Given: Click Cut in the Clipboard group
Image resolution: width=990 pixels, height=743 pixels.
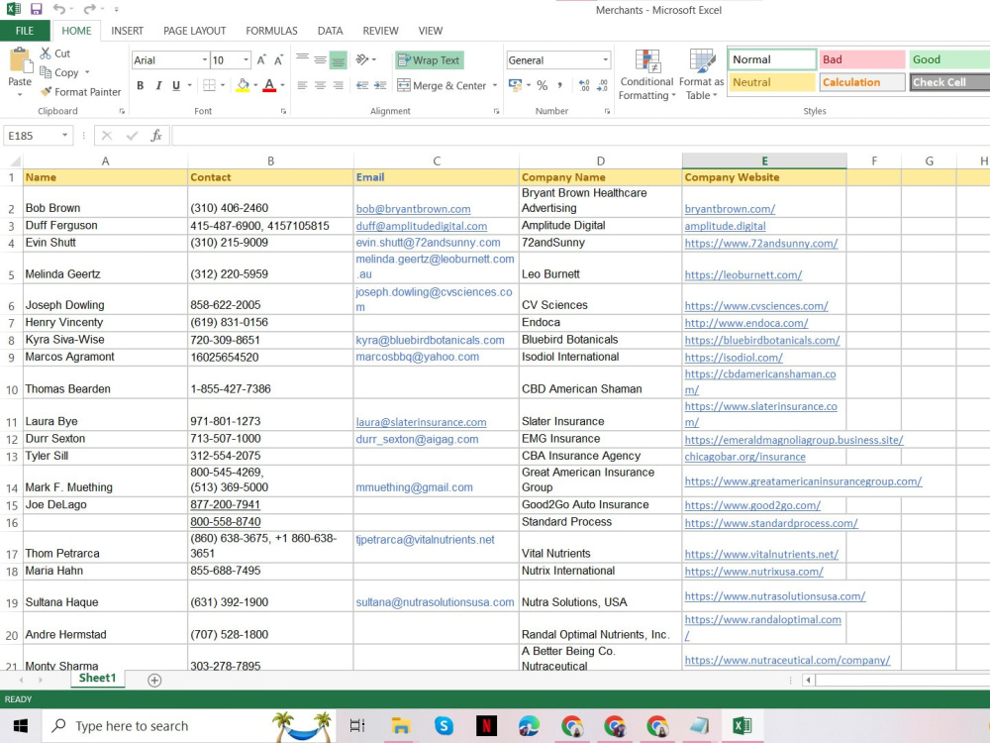Looking at the screenshot, I should click(54, 53).
